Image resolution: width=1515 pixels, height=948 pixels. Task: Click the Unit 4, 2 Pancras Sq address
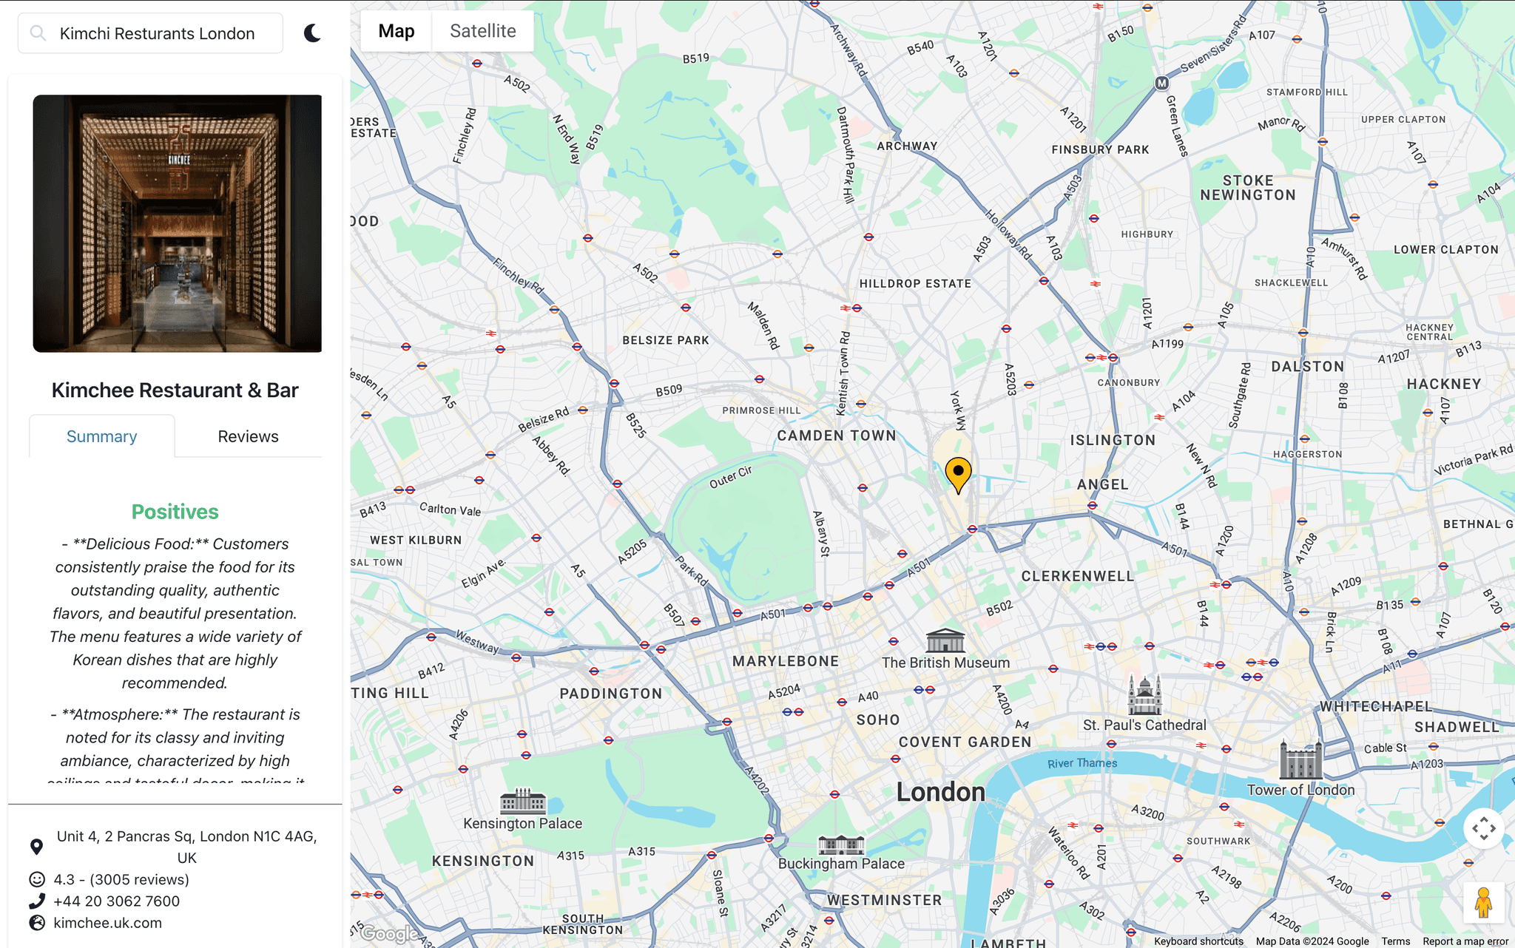pos(187,847)
